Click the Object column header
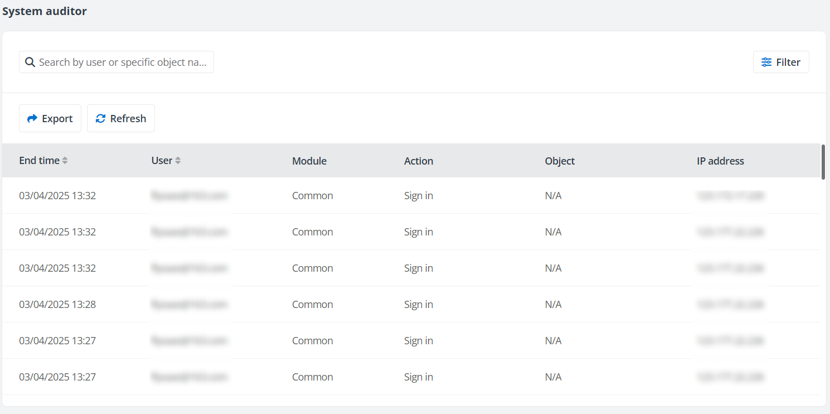This screenshot has height=414, width=830. coord(560,161)
